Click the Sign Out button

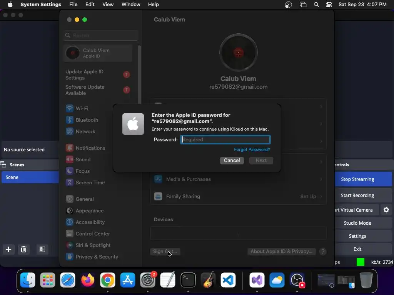165,251
